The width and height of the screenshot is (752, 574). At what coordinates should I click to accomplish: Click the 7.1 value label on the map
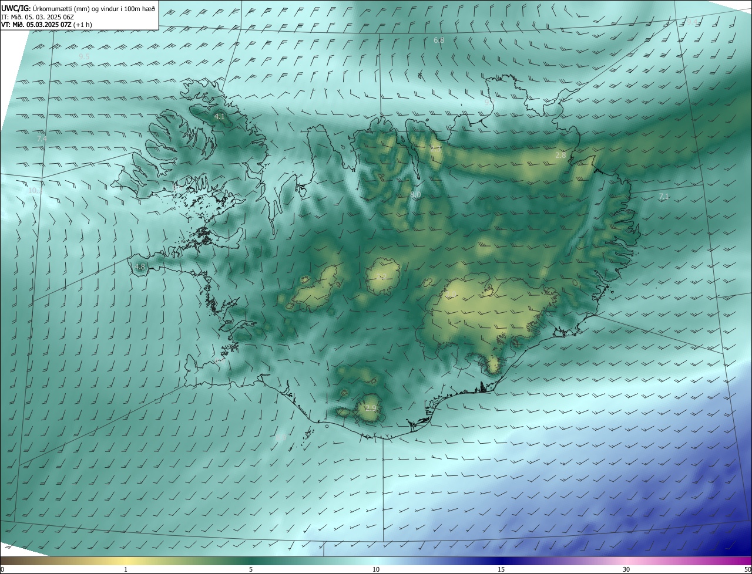pyautogui.click(x=664, y=197)
